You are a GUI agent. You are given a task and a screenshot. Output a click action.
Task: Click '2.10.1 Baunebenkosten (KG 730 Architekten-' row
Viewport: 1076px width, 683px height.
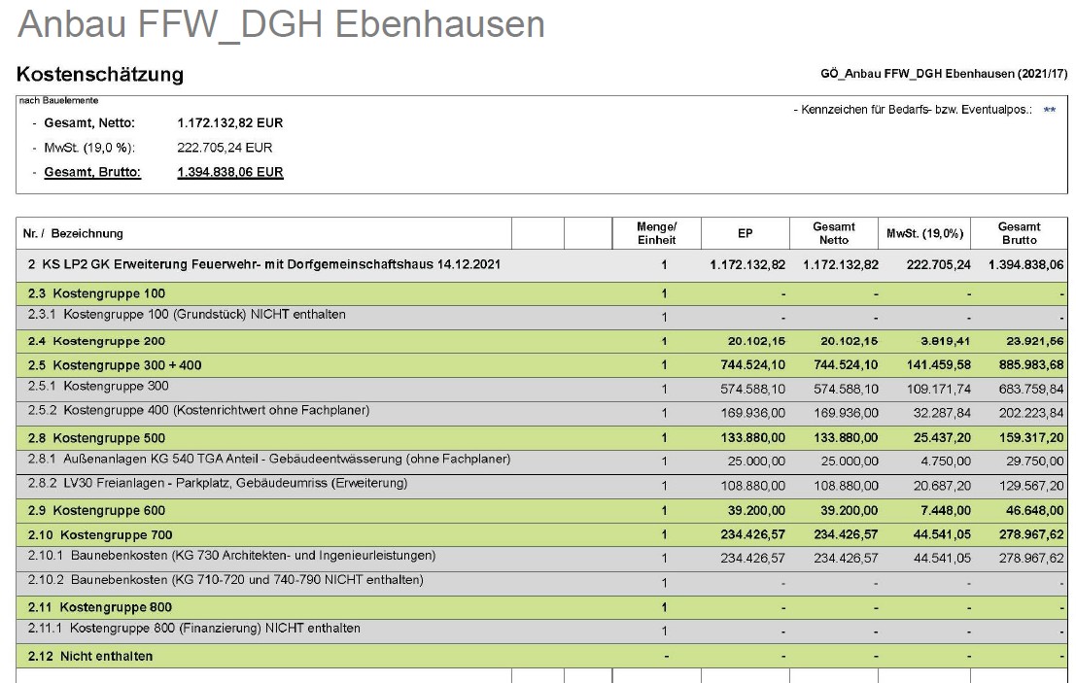[541, 559]
